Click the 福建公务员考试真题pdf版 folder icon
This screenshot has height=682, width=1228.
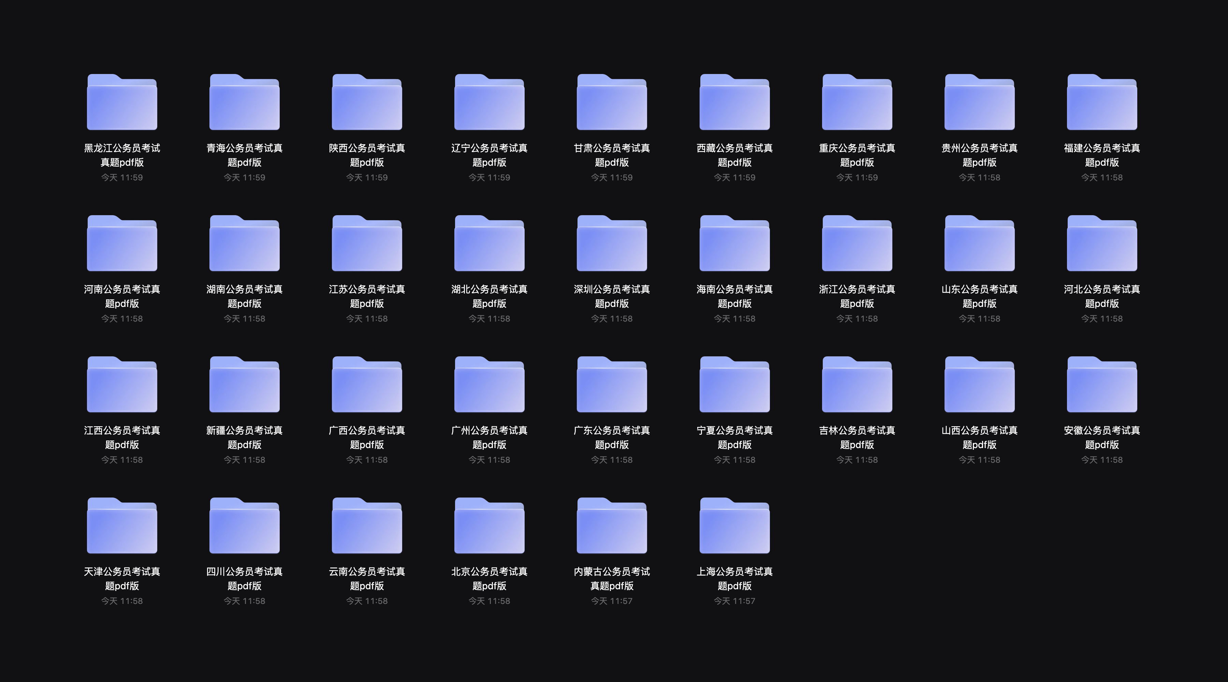pyautogui.click(x=1102, y=102)
